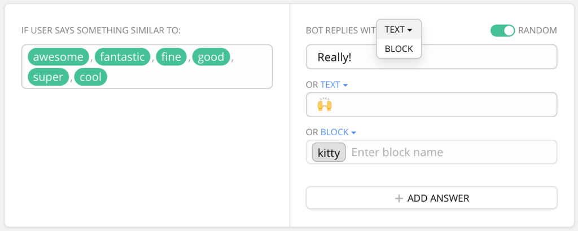This screenshot has width=578, height=231.
Task: Open the second answer's TEXT type dropdown
Action: point(334,85)
